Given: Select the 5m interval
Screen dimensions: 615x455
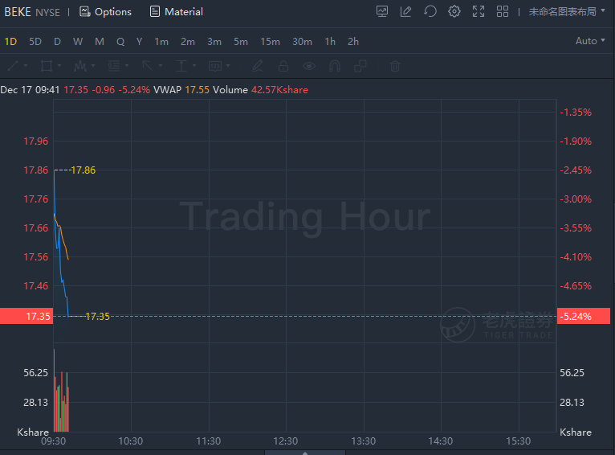Looking at the screenshot, I should (241, 41).
